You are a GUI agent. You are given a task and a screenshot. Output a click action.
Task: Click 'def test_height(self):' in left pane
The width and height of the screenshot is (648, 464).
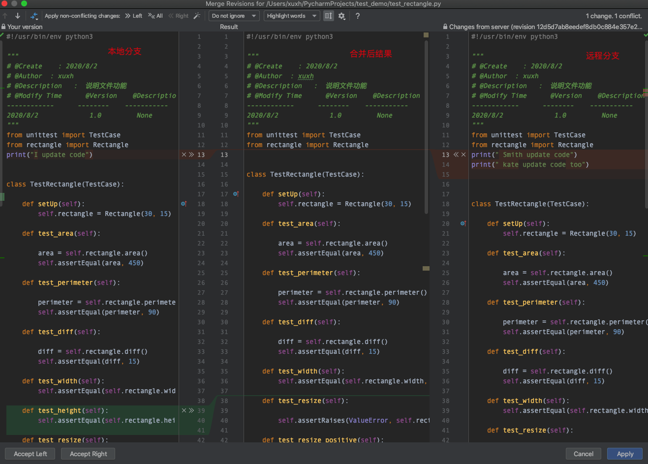(x=65, y=410)
